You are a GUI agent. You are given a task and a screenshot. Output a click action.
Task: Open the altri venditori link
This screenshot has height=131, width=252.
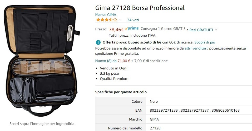click(x=196, y=48)
